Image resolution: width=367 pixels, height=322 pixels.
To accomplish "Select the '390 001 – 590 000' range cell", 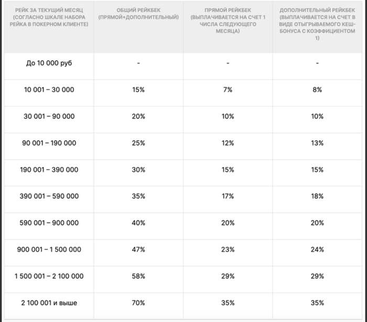I will point(49,196).
